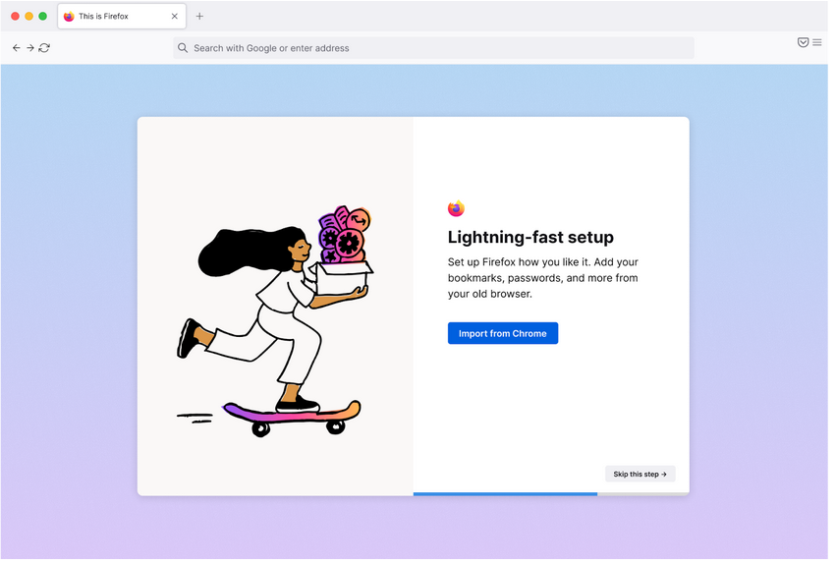
Task: Click the Firefox favicon on the tab
Action: click(69, 17)
